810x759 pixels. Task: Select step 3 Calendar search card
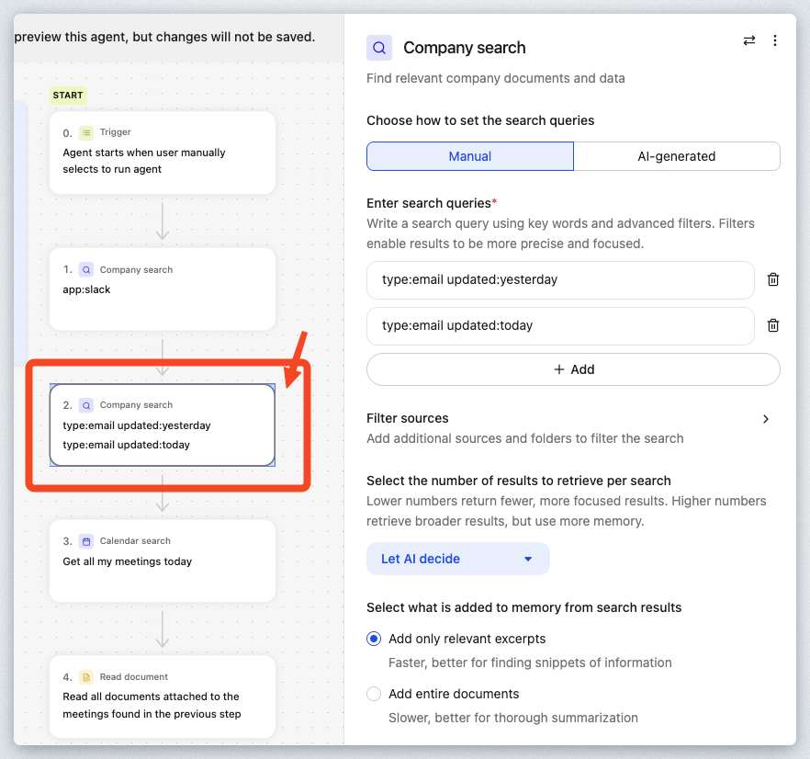pos(163,561)
